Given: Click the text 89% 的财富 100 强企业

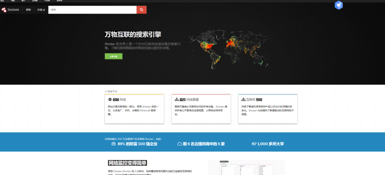Looking at the screenshot, I should coord(138,144).
